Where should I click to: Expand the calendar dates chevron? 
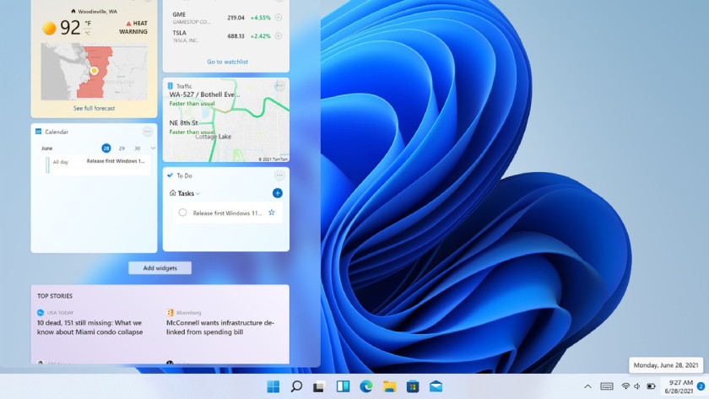(153, 148)
